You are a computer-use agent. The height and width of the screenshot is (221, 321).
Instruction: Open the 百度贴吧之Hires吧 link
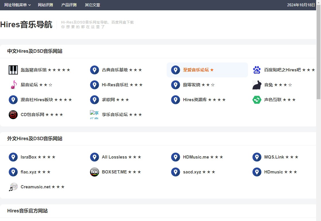pyautogui.click(x=289, y=70)
